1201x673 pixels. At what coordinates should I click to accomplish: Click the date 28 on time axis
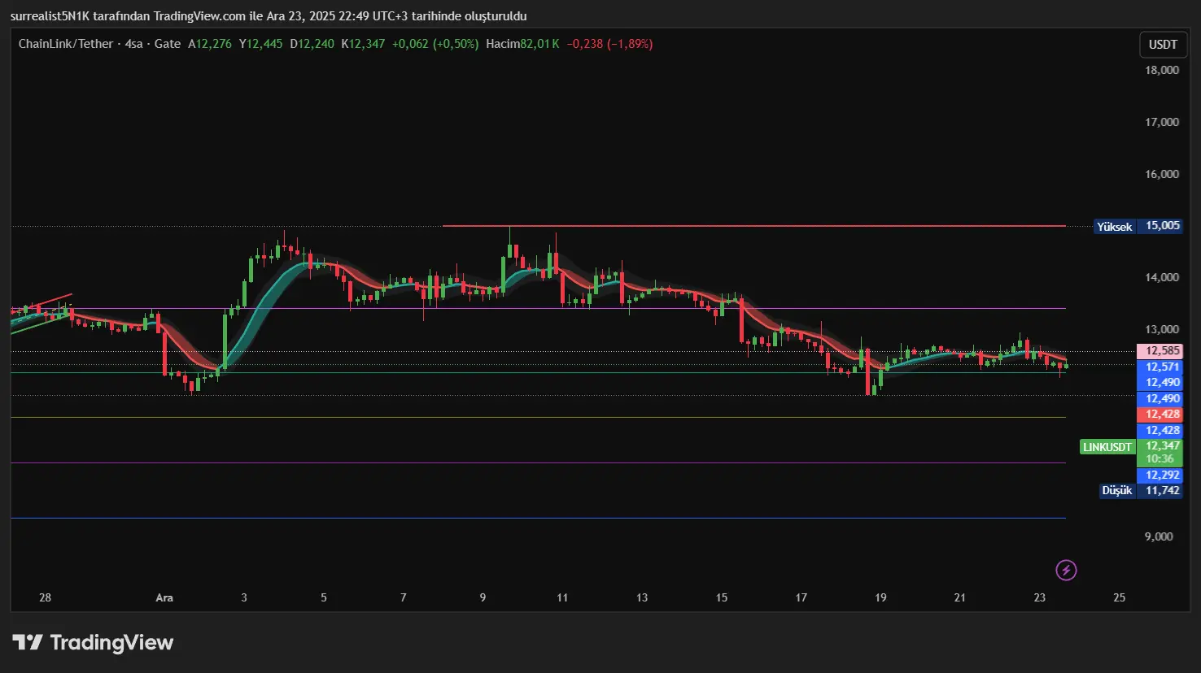(45, 598)
